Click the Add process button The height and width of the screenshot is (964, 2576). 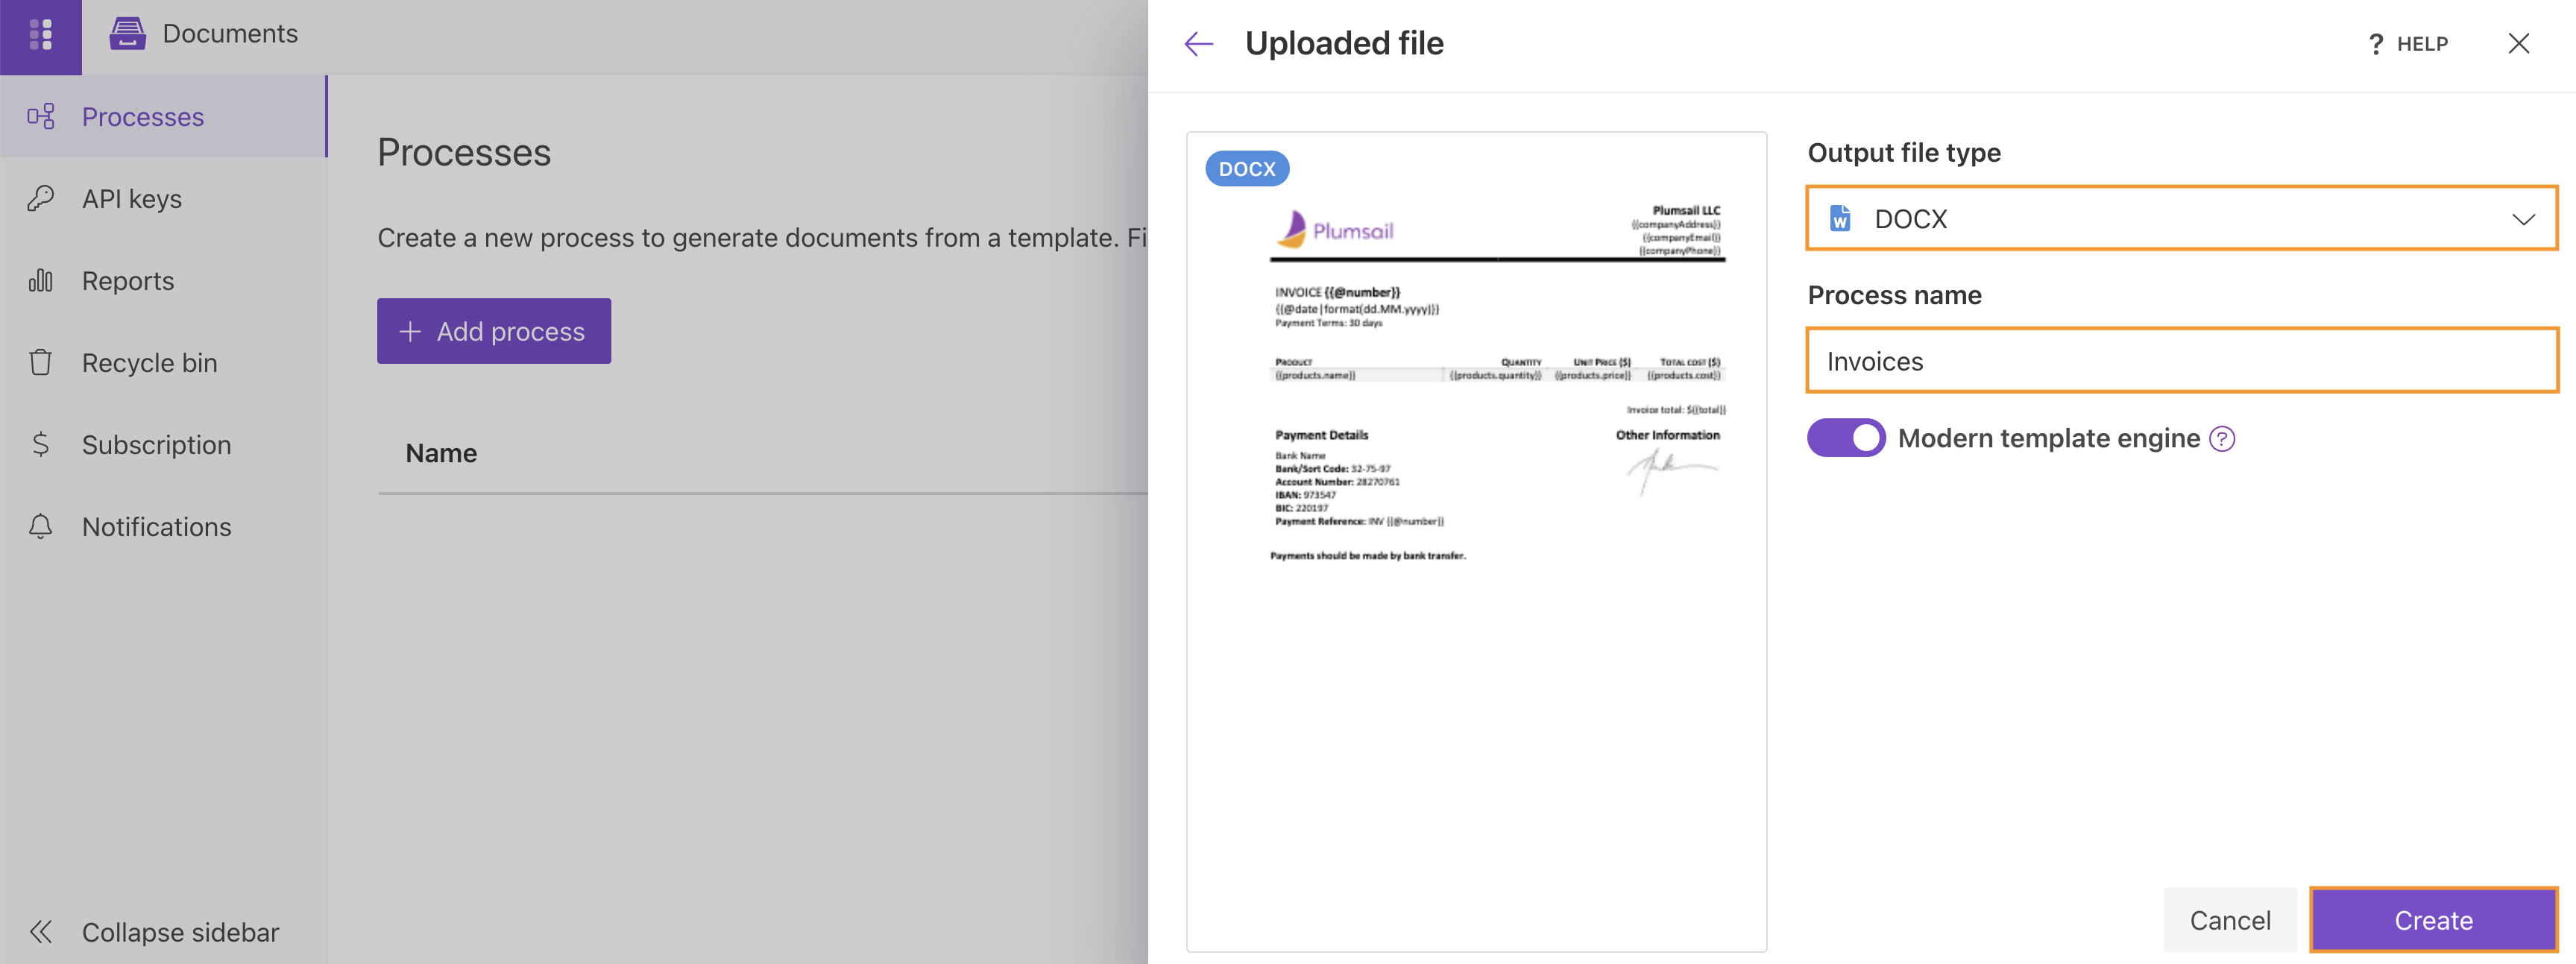[x=494, y=331]
